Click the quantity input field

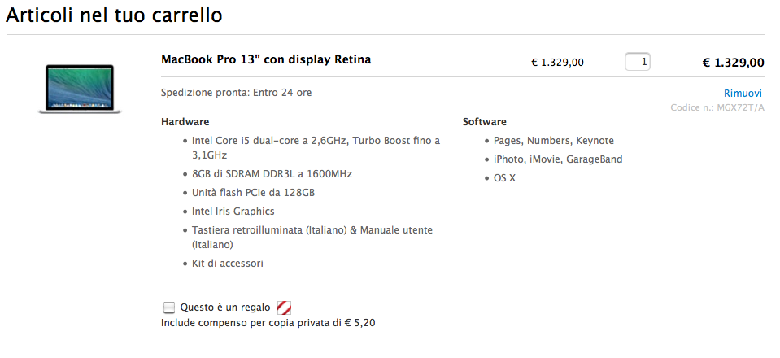tap(638, 62)
